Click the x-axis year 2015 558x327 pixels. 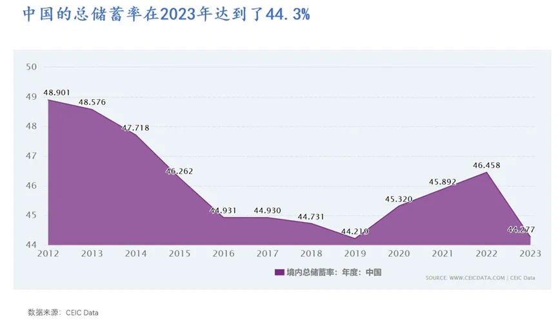click(179, 254)
